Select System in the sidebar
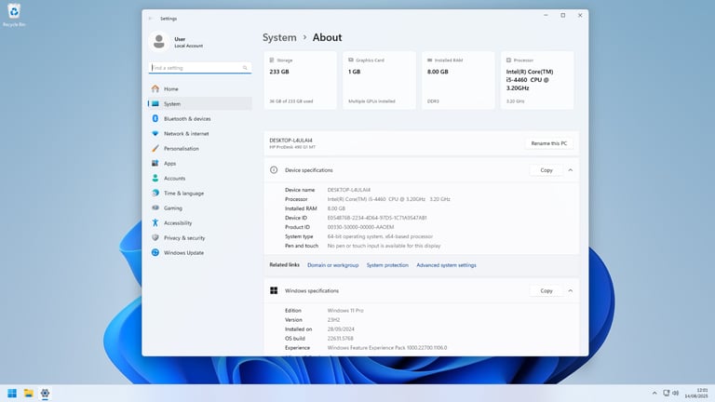Viewport: 715px width, 402px height. (200, 104)
